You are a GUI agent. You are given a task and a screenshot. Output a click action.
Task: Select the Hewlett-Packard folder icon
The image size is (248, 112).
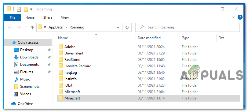(x=61, y=66)
